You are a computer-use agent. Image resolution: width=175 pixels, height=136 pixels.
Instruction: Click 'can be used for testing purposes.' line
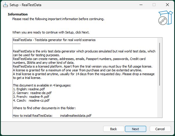(36, 55)
